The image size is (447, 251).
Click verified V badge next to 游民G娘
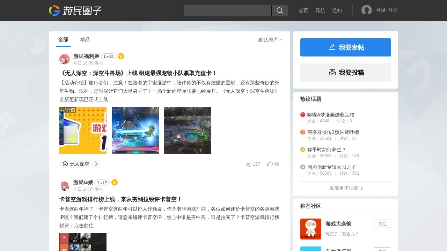click(x=115, y=182)
